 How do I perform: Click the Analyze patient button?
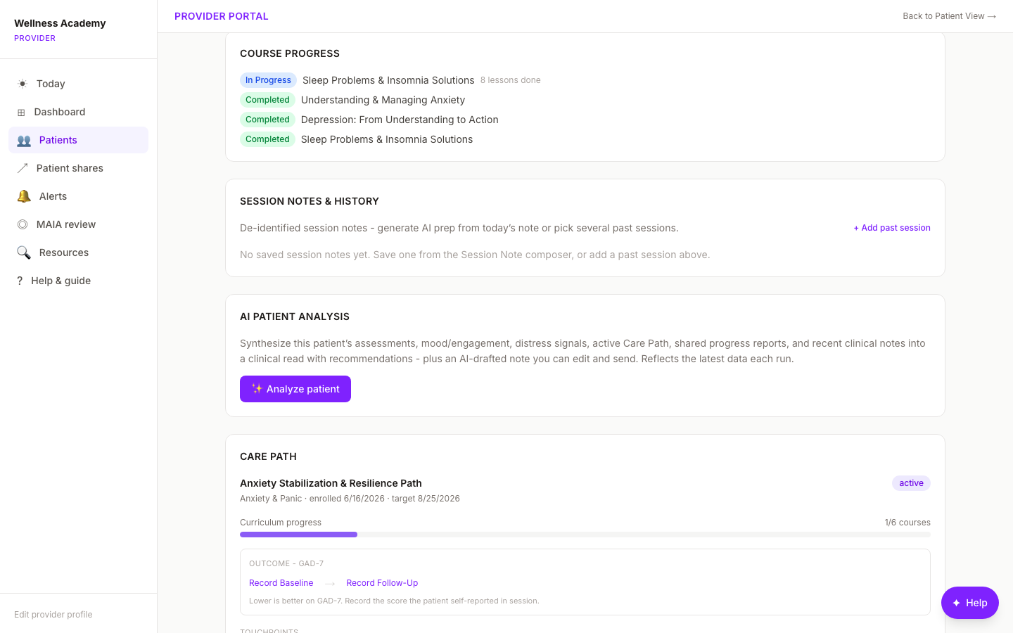[295, 389]
